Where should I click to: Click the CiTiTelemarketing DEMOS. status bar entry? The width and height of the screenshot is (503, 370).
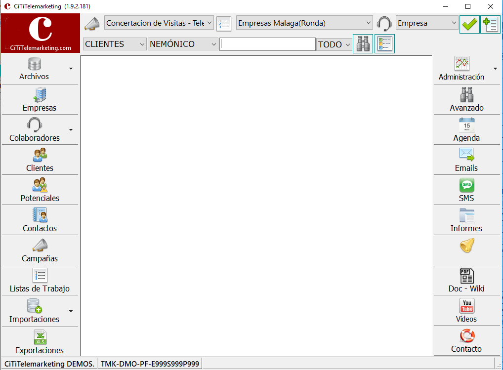[49, 364]
